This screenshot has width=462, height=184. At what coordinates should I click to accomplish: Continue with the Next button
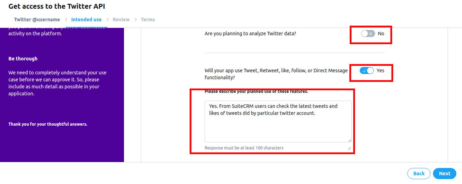pos(444,174)
